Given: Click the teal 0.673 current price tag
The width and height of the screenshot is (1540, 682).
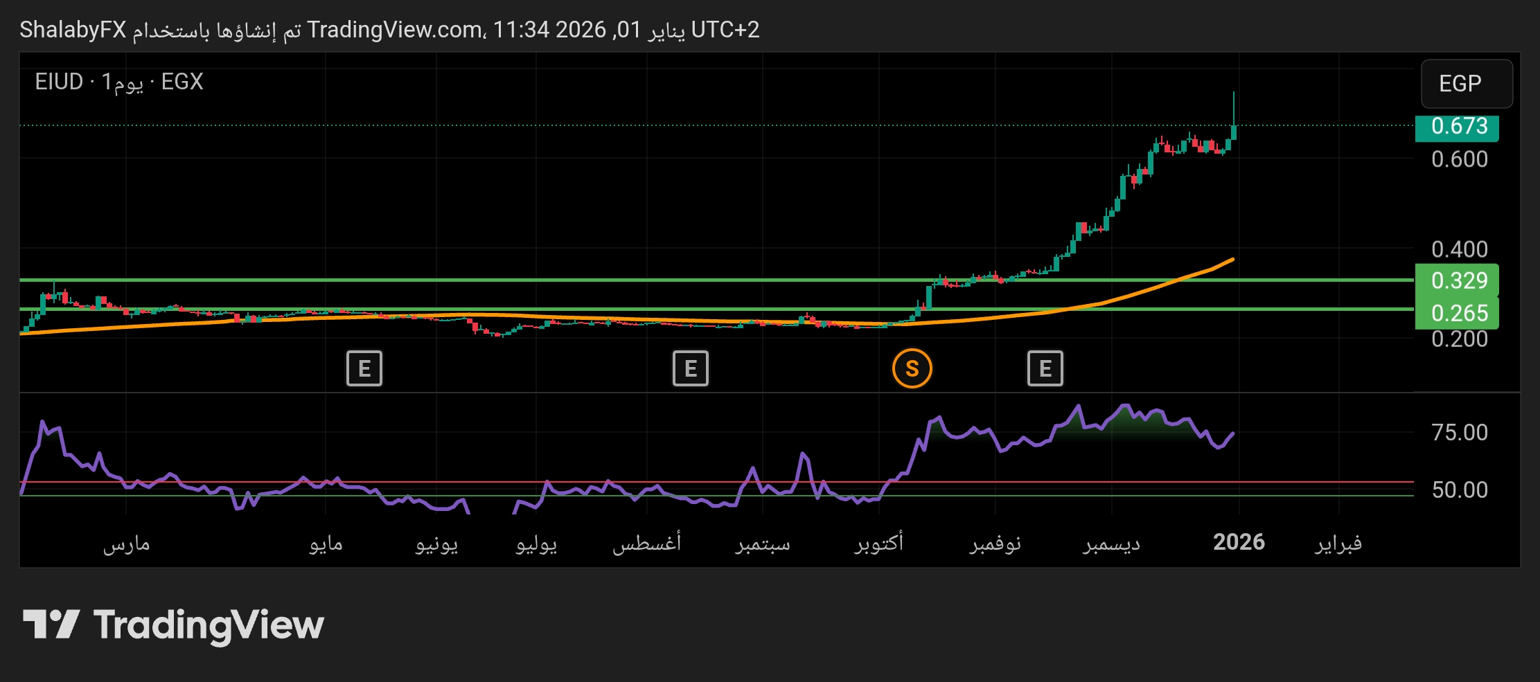Looking at the screenshot, I should (1457, 127).
